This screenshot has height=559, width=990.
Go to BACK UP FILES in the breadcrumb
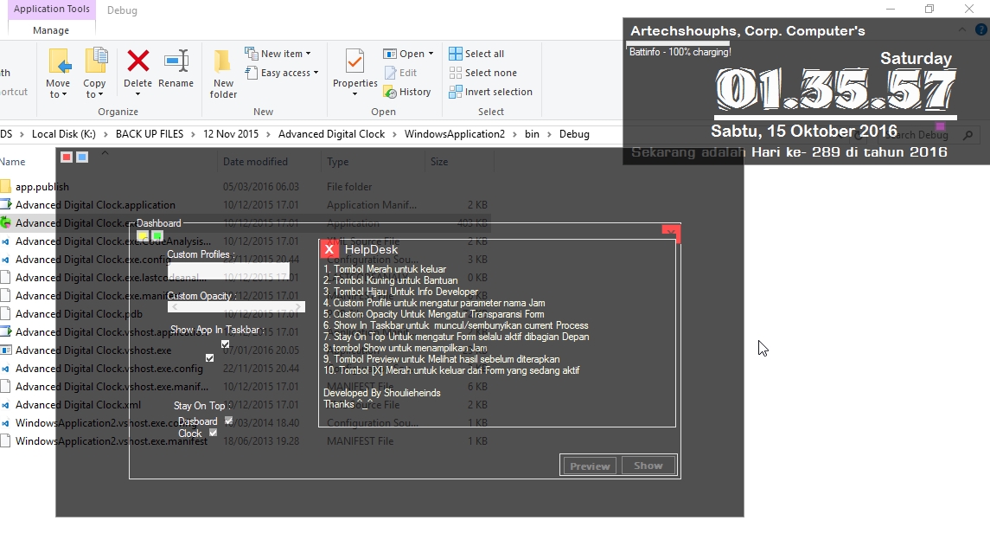(150, 134)
